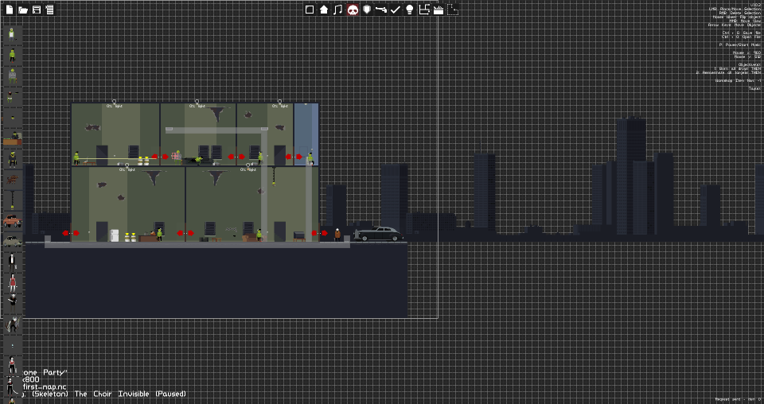Select the house tool icon
Image resolution: width=764 pixels, height=404 pixels.
click(x=324, y=10)
